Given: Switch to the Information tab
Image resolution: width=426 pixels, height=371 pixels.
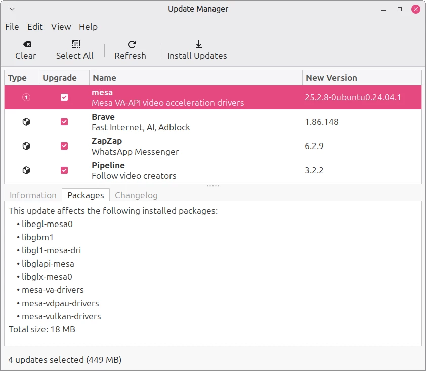Looking at the screenshot, I should point(33,195).
